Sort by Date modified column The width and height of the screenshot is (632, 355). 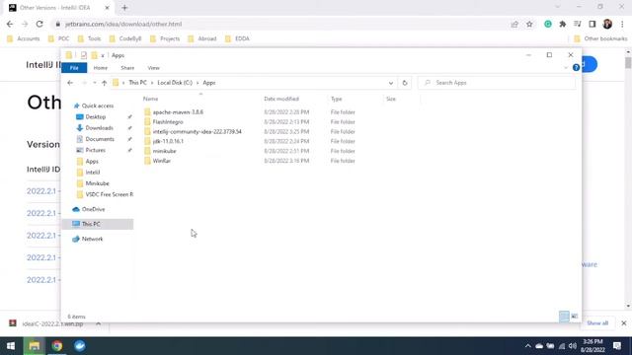coord(281,99)
